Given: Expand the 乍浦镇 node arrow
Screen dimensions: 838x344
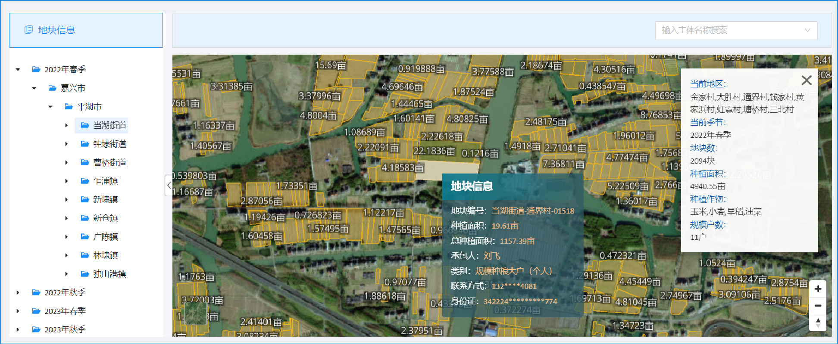Looking at the screenshot, I should point(66,181).
